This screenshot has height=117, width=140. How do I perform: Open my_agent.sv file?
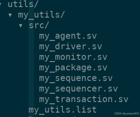click(x=68, y=36)
